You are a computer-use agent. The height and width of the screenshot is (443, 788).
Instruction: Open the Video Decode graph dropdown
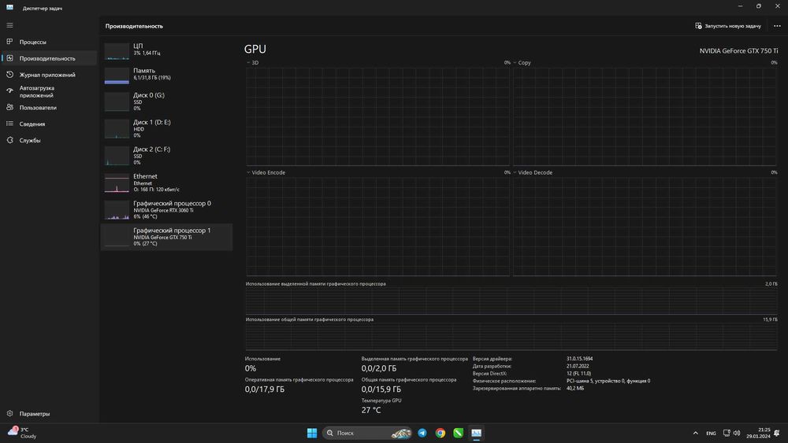(515, 172)
